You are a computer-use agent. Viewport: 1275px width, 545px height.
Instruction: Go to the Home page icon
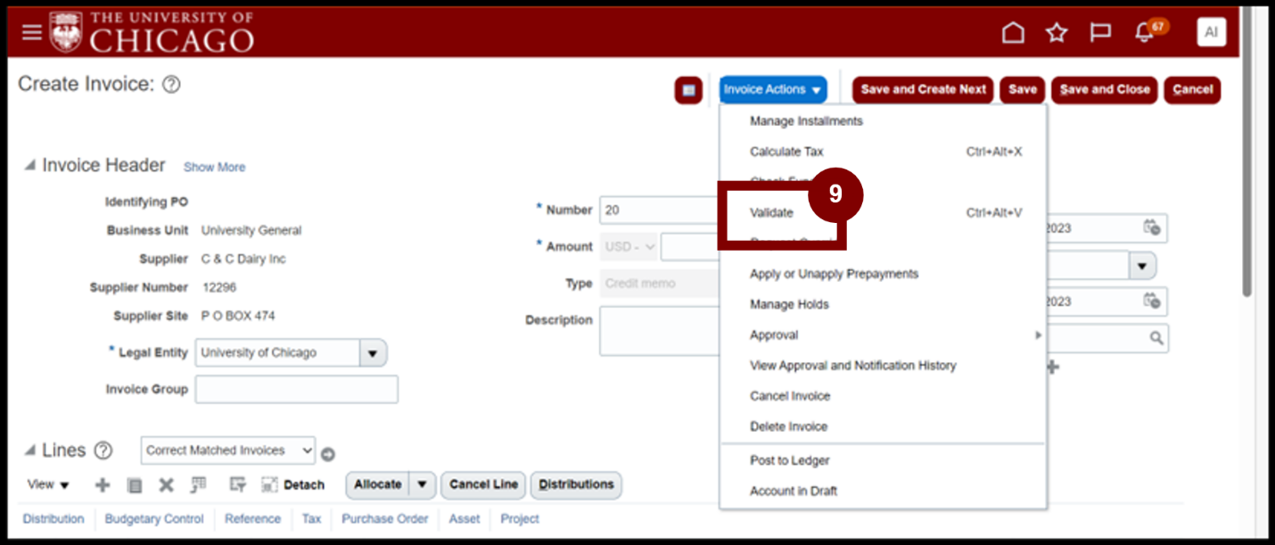point(1013,33)
